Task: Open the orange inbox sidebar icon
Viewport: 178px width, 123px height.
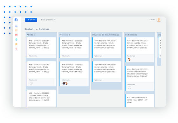Action: 16,30
